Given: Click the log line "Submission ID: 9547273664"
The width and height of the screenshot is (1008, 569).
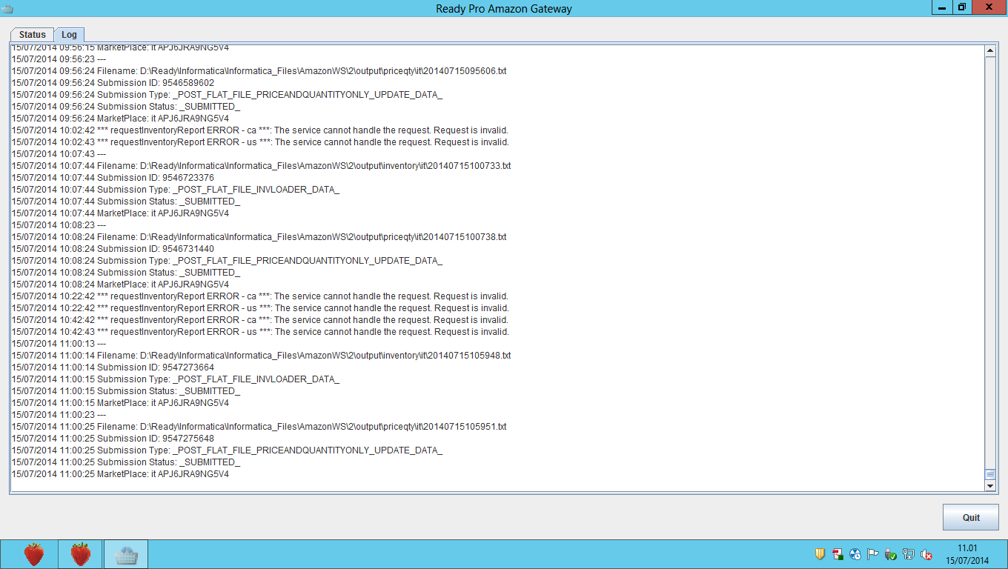Looking at the screenshot, I should pos(113,367).
